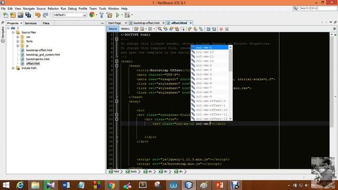Click the Search (Ctrl+I) input field
338x190 pixels.
[317, 8]
